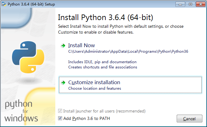Click "Choose location and features" description
This screenshot has height=127, width=207.
pyautogui.click(x=95, y=88)
